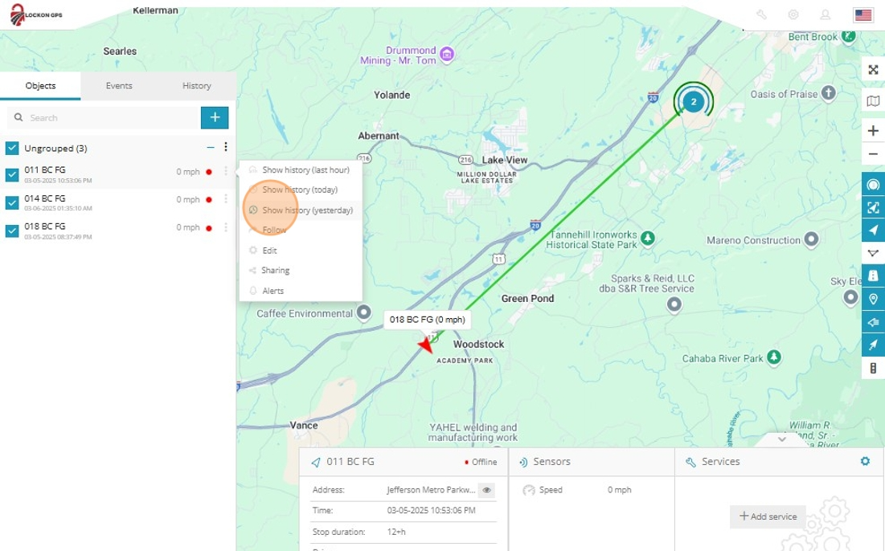Click Mareno Construction map marker

811,239
